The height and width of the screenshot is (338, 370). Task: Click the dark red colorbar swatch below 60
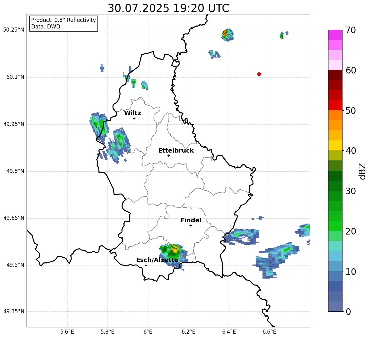pos(335,75)
